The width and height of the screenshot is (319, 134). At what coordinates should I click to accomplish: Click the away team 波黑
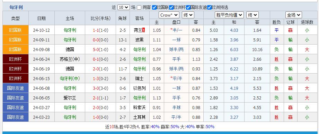(x=139, y=40)
